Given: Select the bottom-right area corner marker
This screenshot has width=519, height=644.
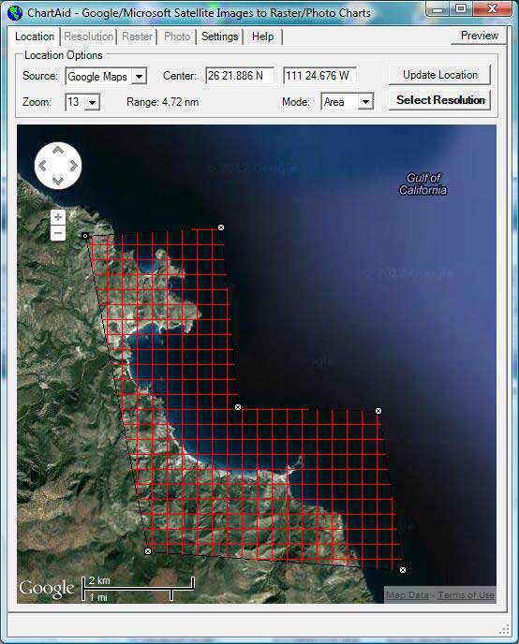Looking at the screenshot, I should pos(403,570).
